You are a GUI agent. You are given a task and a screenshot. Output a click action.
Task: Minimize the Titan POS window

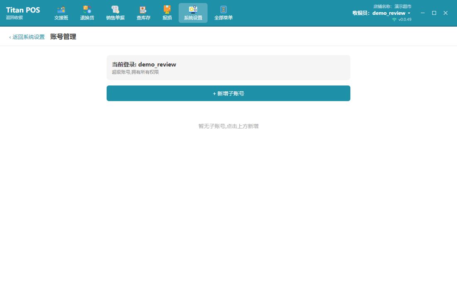click(x=423, y=13)
